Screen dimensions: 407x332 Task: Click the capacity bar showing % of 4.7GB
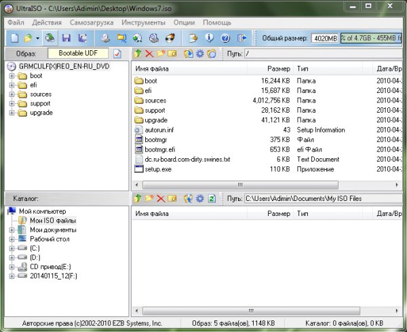click(371, 39)
